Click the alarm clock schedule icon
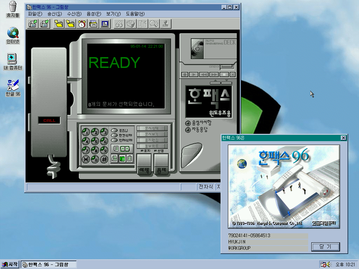359x269 pixels. pyautogui.click(x=82, y=24)
